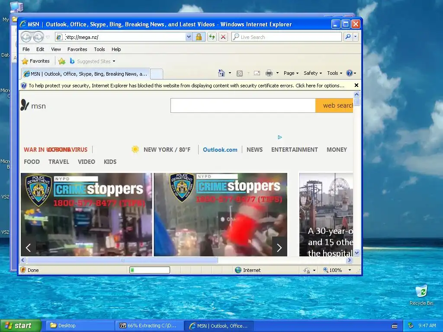Open NEW YORK / 80°F weather link
Screen dimensions: 443x332
click(167, 150)
